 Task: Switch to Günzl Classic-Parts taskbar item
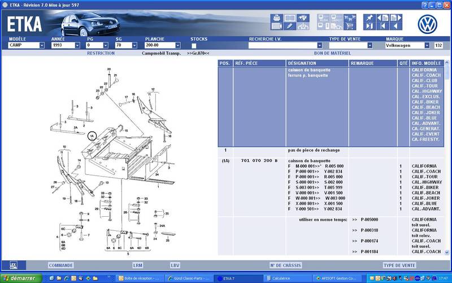pos(189,278)
